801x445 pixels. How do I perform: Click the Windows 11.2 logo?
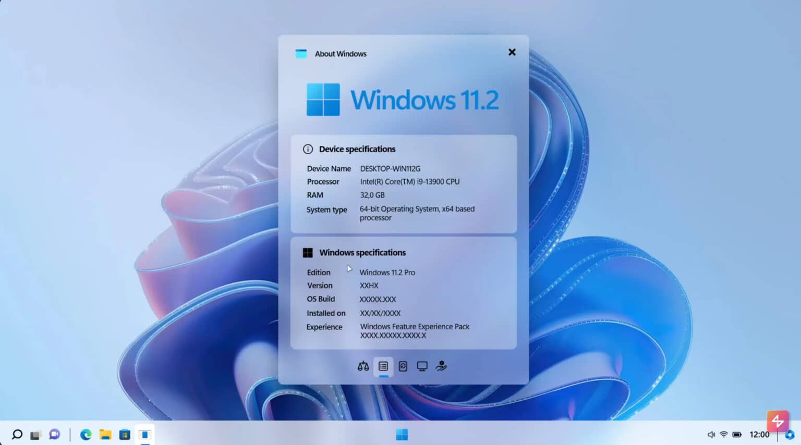pos(402,99)
